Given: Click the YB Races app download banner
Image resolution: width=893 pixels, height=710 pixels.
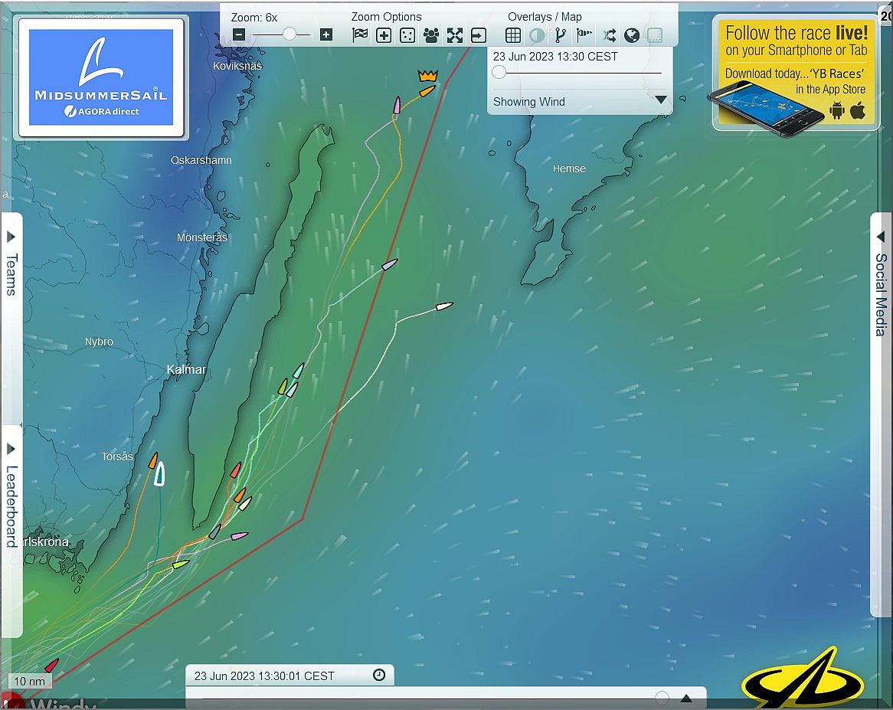Looking at the screenshot, I should pyautogui.click(x=795, y=74).
